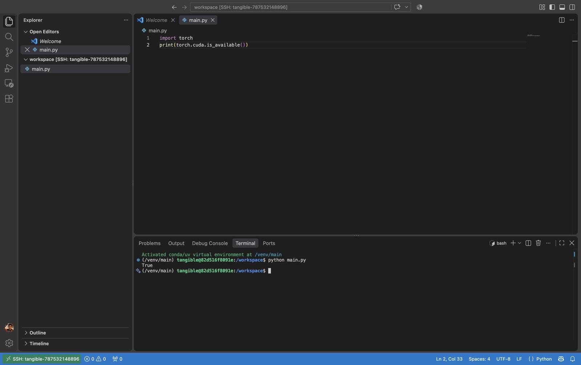Open the Source Control view icon
Screen dimensions: 581x365
pos(9,52)
